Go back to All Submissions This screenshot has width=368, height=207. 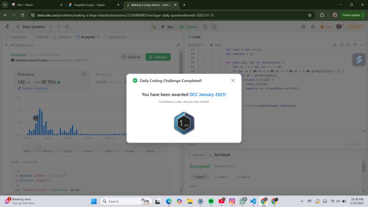point(19,45)
